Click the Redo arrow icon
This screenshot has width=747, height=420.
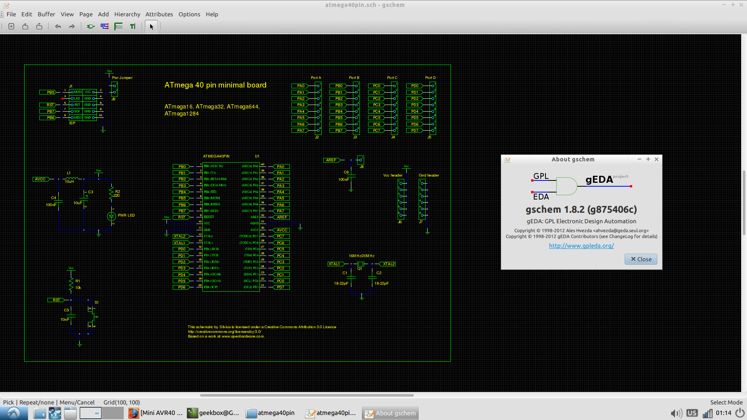click(x=72, y=26)
